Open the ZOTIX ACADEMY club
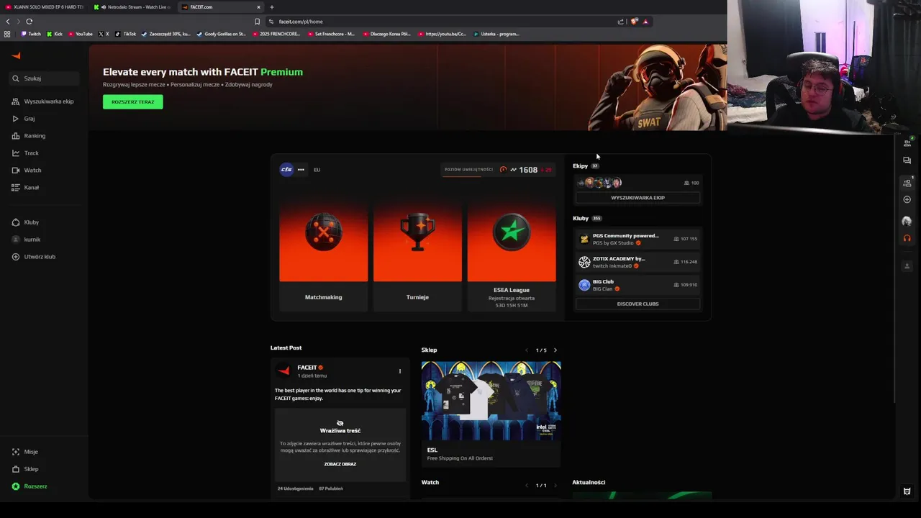Screen dimensions: 921x518 (x=638, y=262)
